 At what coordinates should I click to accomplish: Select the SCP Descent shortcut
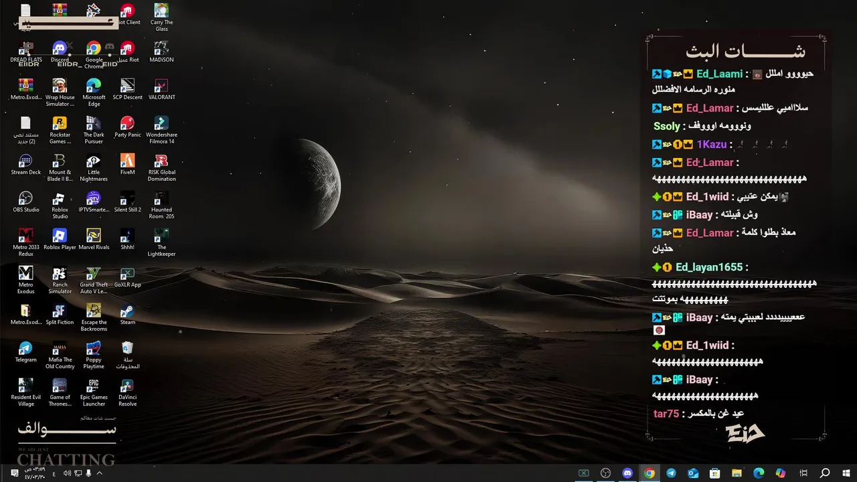pyautogui.click(x=127, y=90)
